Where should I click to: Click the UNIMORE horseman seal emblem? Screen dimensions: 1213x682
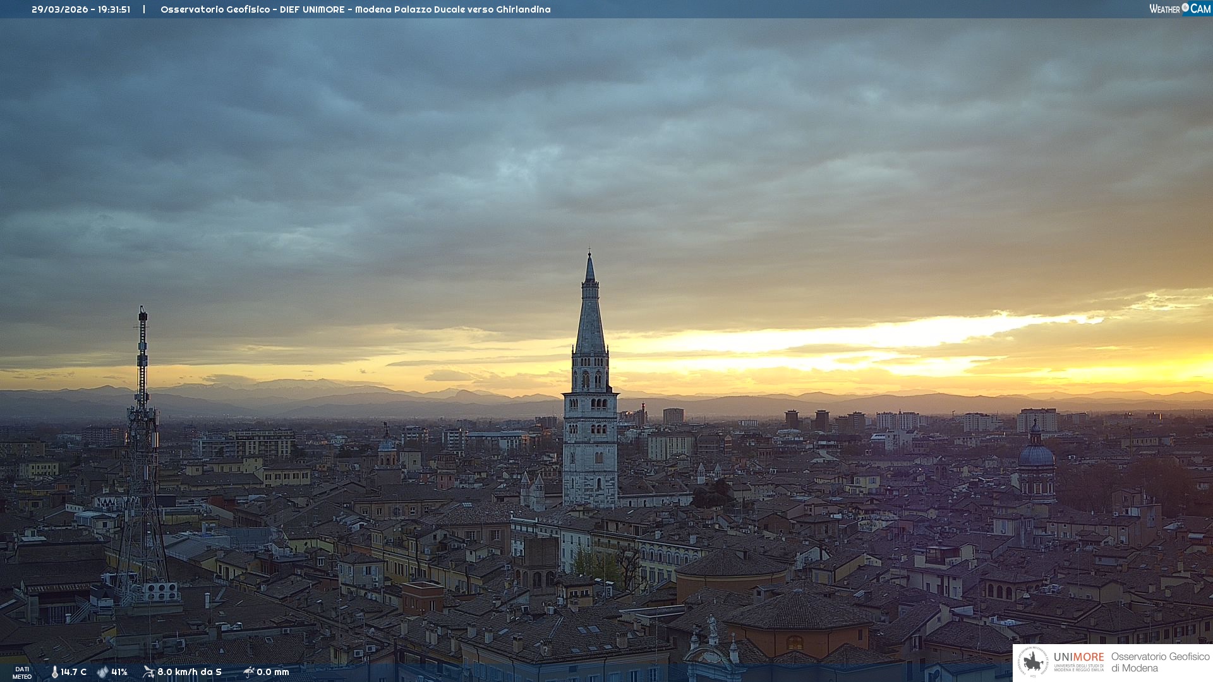coord(1034,662)
